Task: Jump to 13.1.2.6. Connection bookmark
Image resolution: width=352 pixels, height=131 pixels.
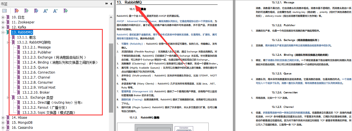Action: (39, 72)
